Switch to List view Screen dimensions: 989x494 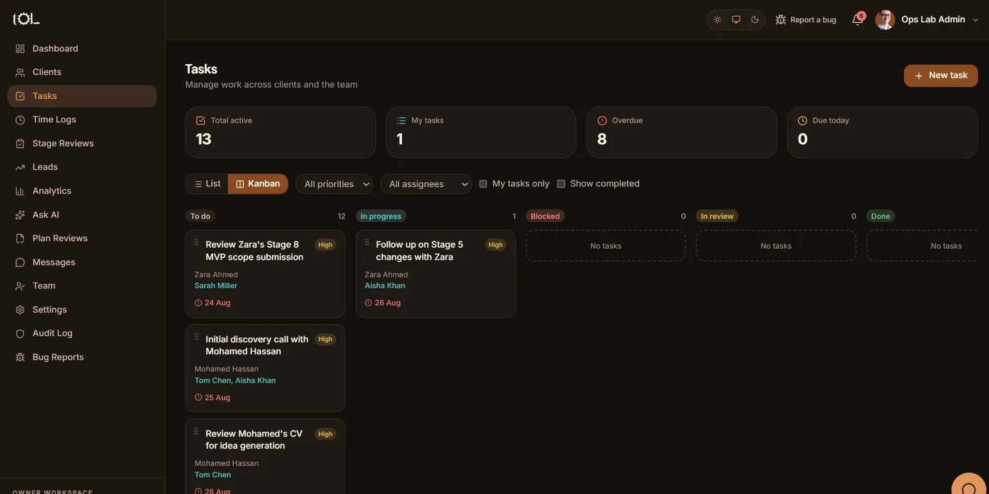[x=207, y=184]
